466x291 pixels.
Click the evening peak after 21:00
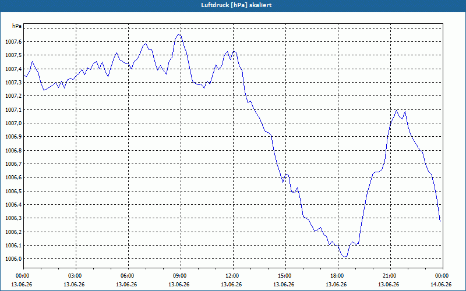pyautogui.click(x=397, y=110)
